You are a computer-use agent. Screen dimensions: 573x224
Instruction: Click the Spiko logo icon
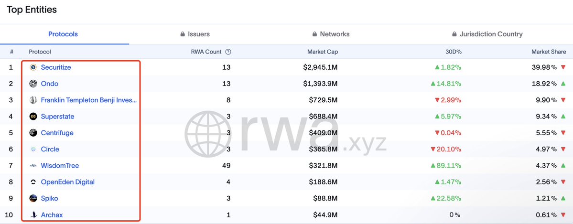33,198
